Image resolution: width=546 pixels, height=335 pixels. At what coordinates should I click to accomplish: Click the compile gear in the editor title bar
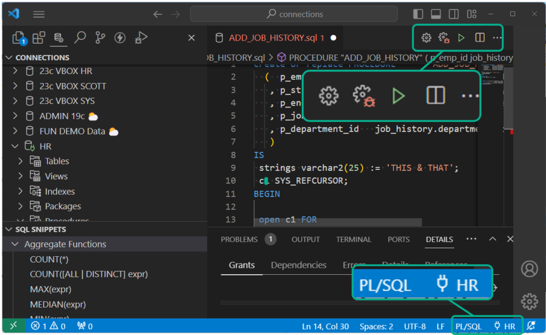click(426, 38)
